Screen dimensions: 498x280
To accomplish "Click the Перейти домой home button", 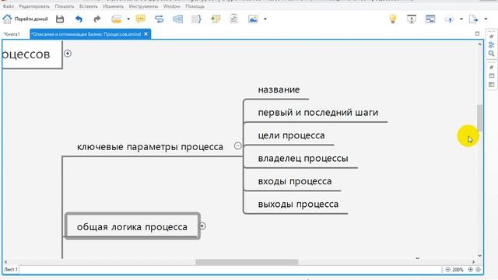I will tap(25, 19).
